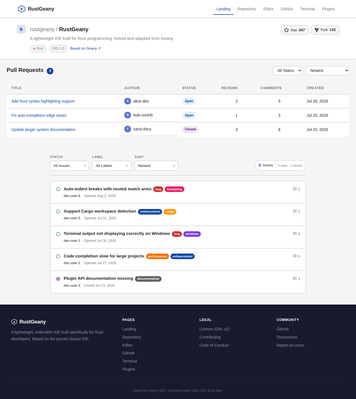Click carol-docs' avatar badge
This screenshot has height=399, width=356.
click(x=128, y=129)
